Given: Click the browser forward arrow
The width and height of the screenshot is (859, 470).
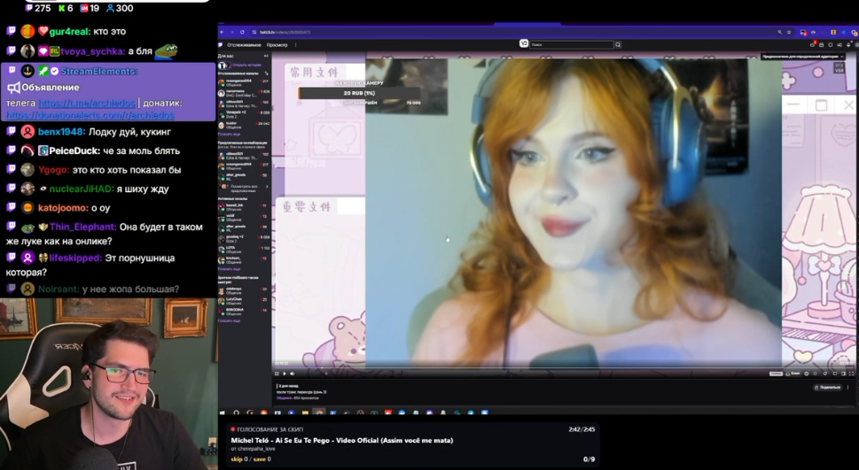Looking at the screenshot, I should 231,32.
